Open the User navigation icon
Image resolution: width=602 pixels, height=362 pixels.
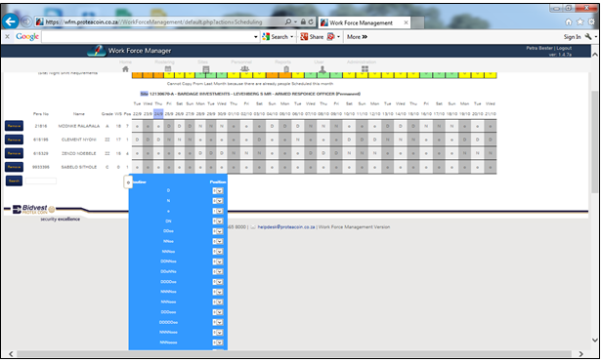(x=322, y=69)
